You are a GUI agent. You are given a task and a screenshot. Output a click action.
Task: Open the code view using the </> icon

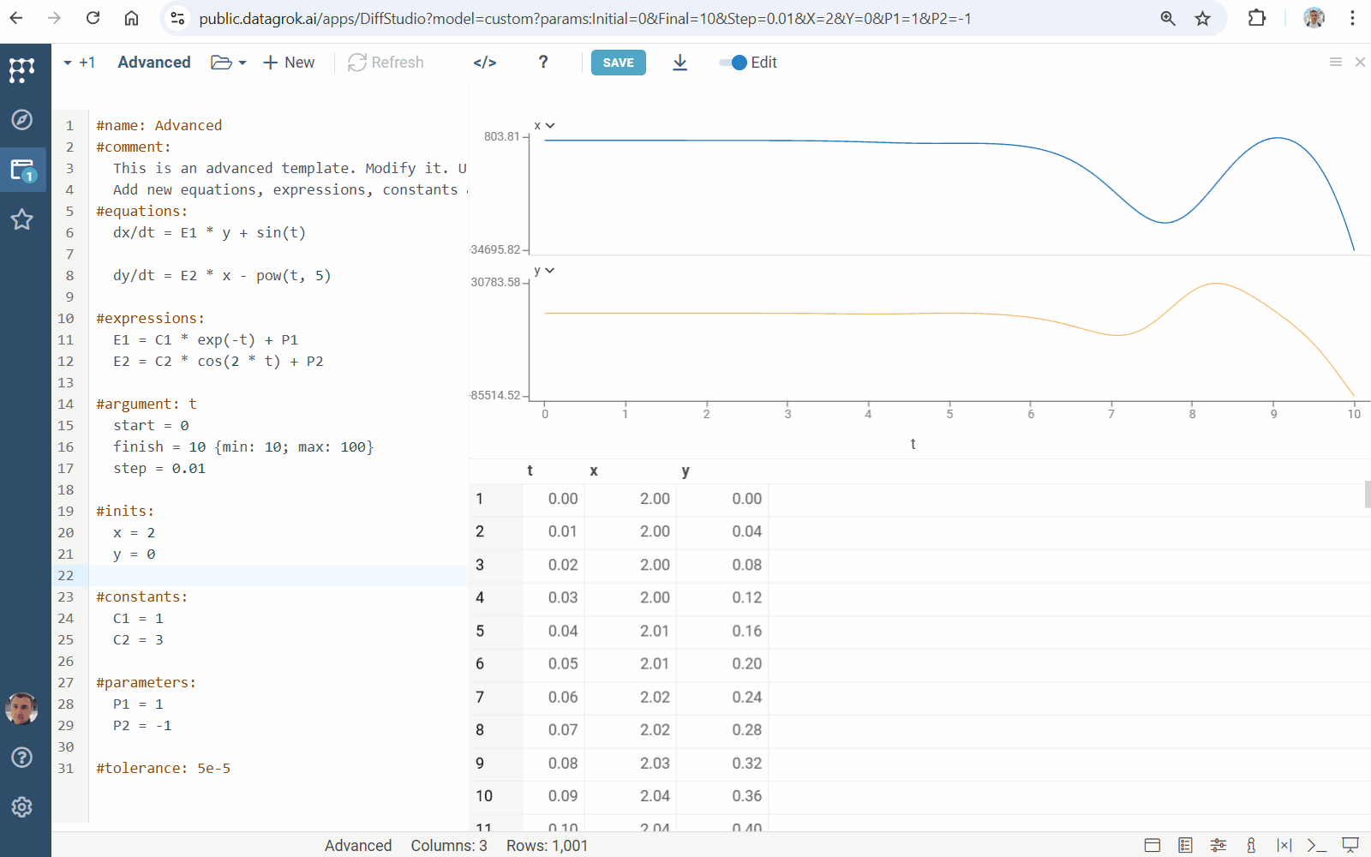click(484, 62)
